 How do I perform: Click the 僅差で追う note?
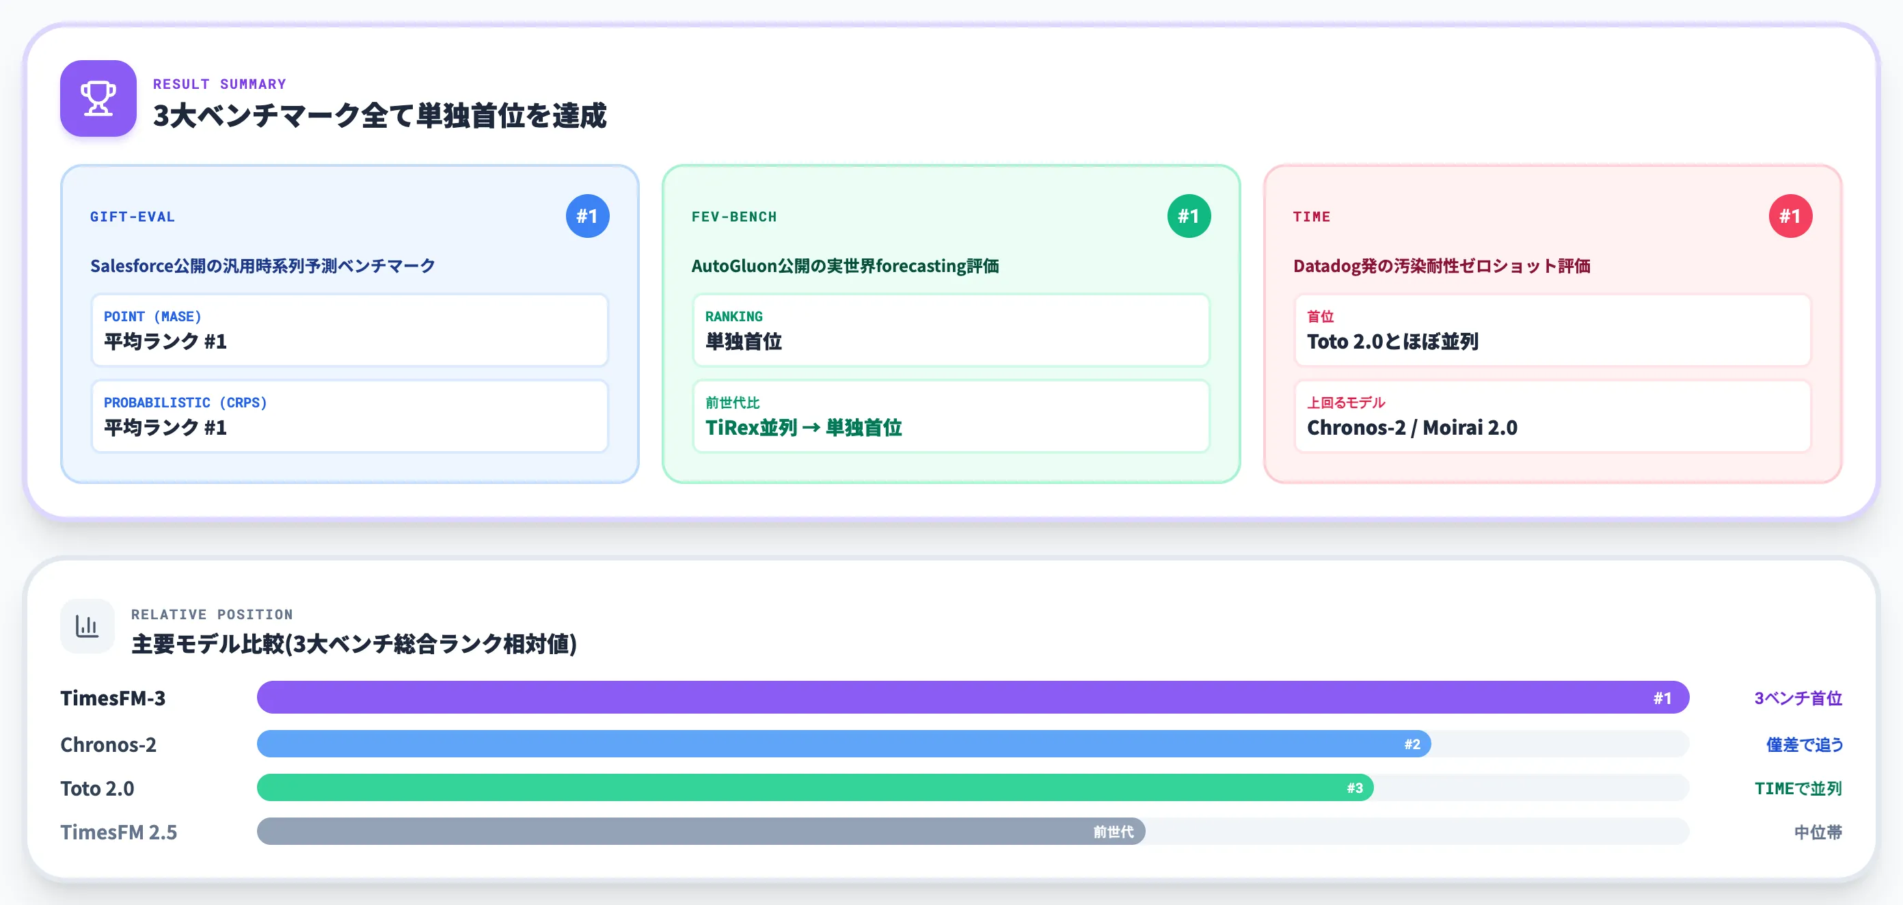[1804, 744]
